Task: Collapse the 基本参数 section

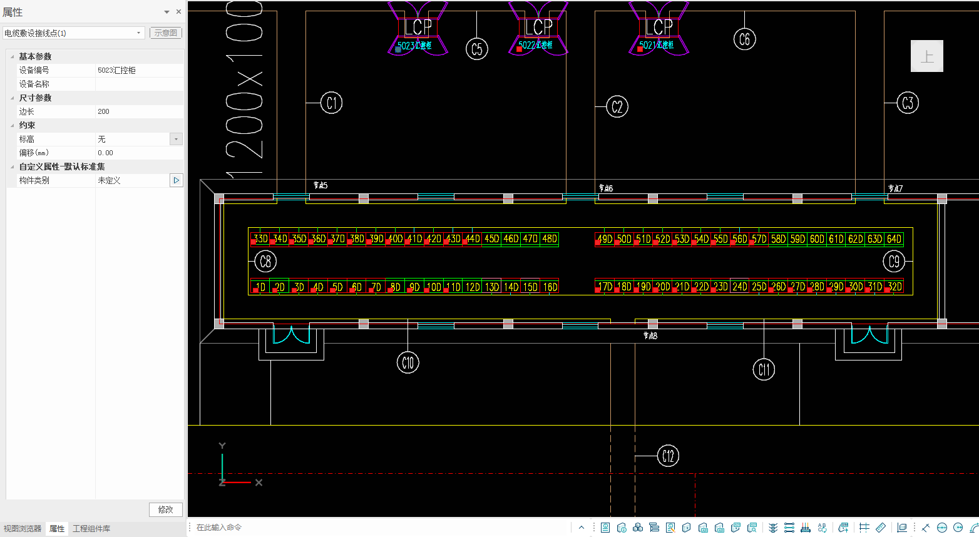Action: point(13,56)
